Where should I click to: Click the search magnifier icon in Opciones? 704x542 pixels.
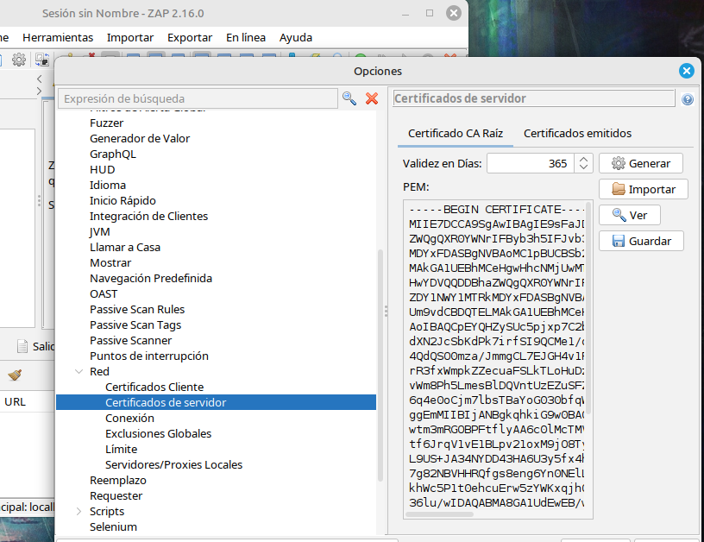point(349,98)
